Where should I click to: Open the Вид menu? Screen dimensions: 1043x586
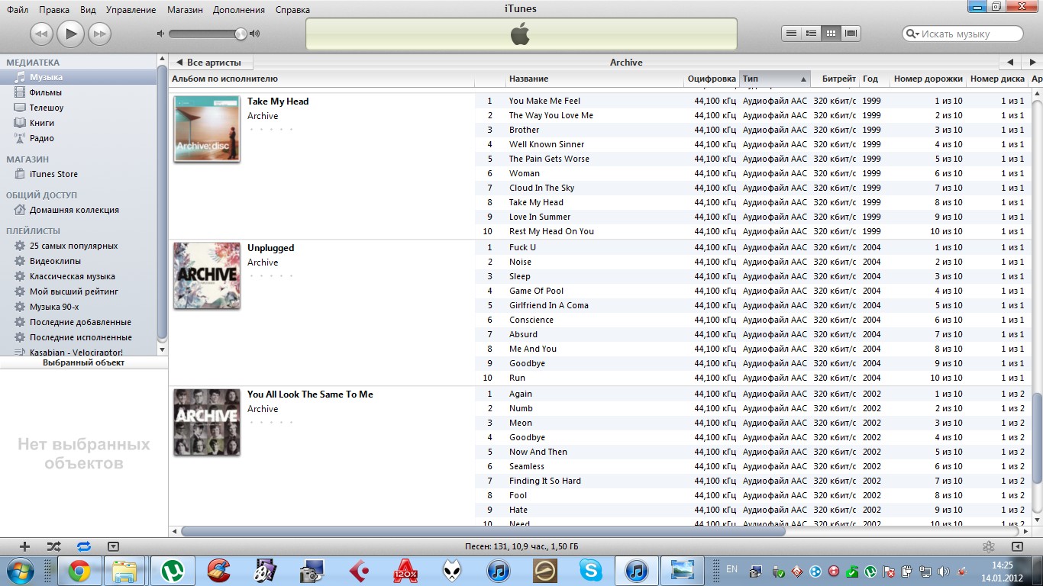click(x=88, y=10)
